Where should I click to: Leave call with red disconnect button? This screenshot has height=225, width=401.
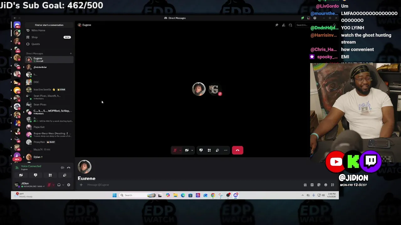click(x=237, y=150)
